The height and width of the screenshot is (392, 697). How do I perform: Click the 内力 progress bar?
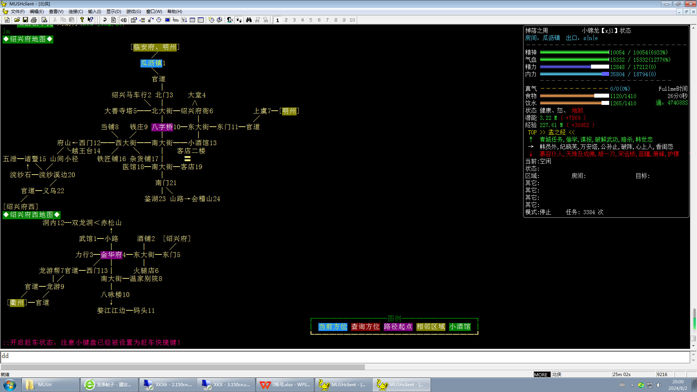(x=574, y=74)
